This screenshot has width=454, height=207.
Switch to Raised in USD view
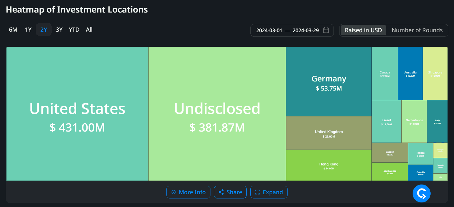tap(363, 30)
